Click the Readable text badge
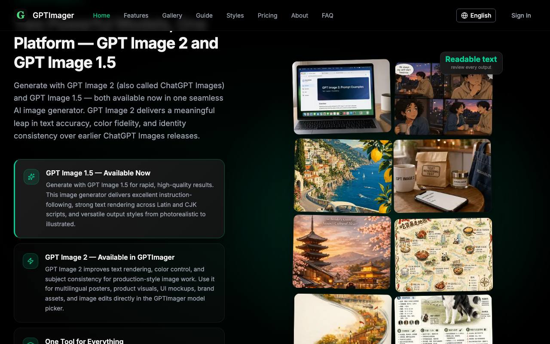Viewport: 550px width, 344px height. coord(471,63)
